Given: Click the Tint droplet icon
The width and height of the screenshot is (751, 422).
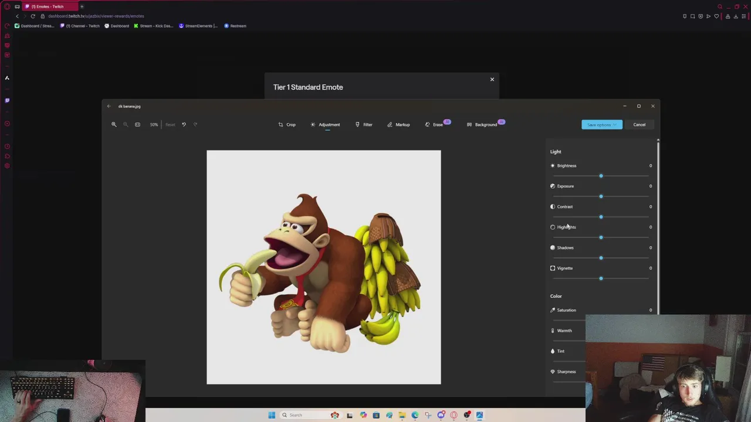Looking at the screenshot, I should 553,351.
